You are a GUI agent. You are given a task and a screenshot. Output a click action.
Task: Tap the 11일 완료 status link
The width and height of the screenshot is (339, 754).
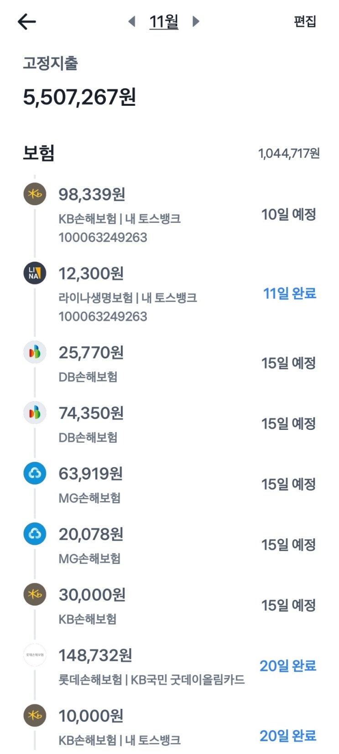pos(289,294)
